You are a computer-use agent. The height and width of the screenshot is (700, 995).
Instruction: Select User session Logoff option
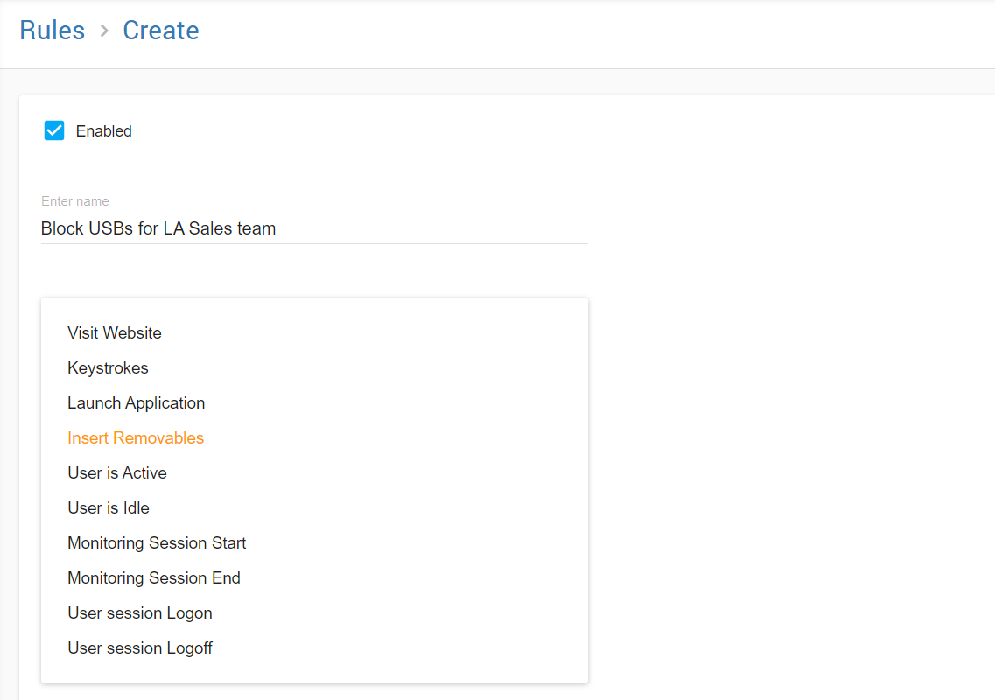coord(140,648)
